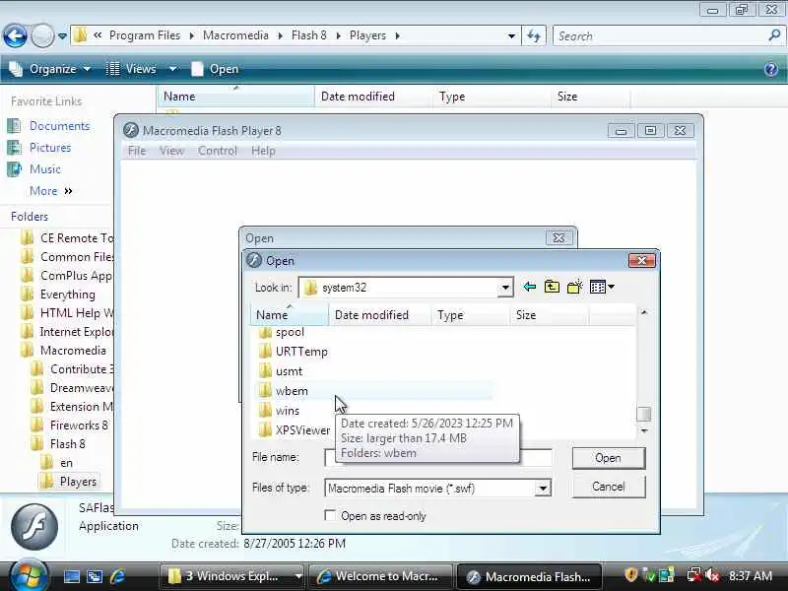Open the Views dropdown arrow
This screenshot has width=788, height=591.
172,69
